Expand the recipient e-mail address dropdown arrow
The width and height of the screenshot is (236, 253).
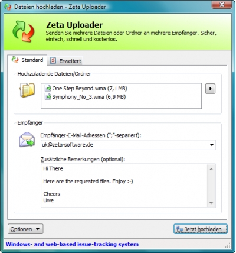click(x=212, y=145)
